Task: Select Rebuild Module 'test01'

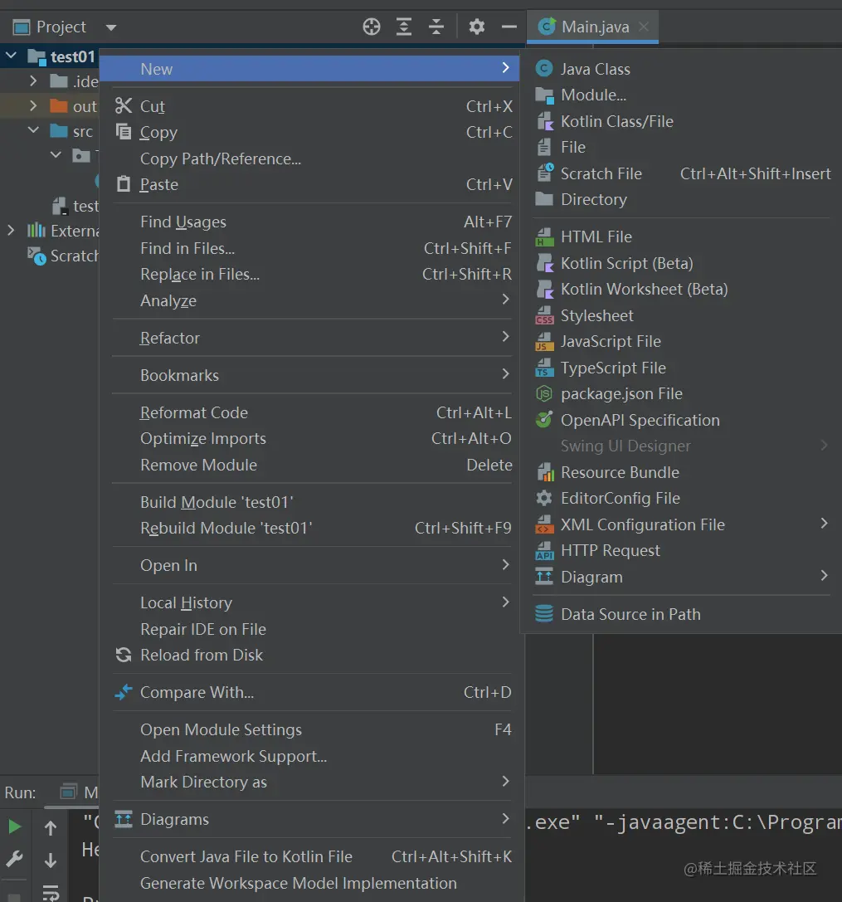Action: (311, 528)
